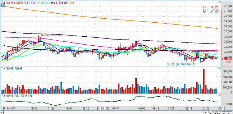The width and height of the screenshot is (233, 114).
Task: Click the expand pane icon in the price chart corner
Action: [217, 2]
